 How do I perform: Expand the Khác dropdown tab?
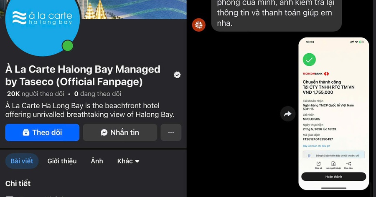pyautogui.click(x=128, y=161)
